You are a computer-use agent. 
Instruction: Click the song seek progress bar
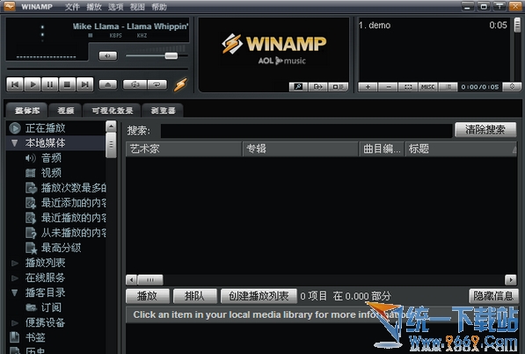(98, 69)
